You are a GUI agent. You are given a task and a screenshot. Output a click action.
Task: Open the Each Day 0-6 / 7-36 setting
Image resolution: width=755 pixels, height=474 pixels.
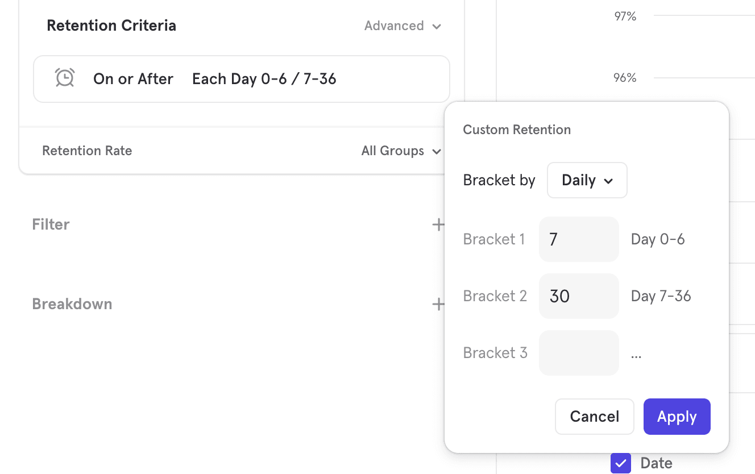point(264,79)
